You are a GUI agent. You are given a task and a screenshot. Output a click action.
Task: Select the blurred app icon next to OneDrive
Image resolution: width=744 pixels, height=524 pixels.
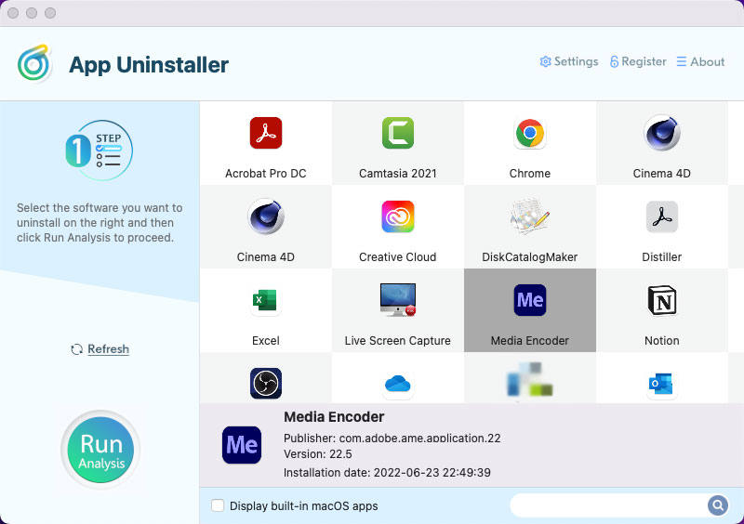pyautogui.click(x=529, y=379)
